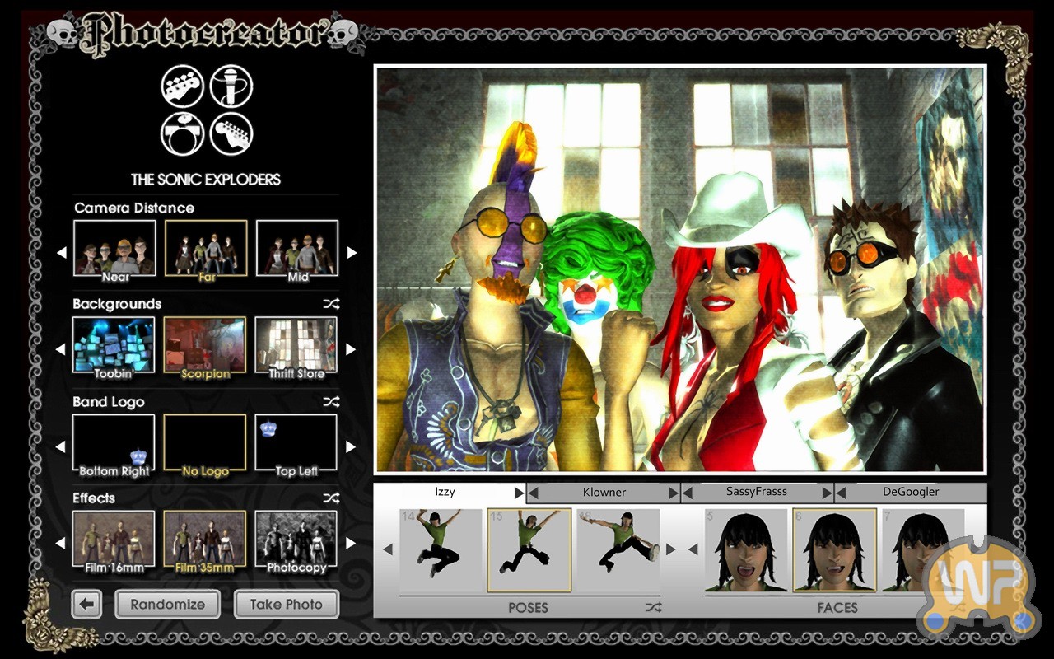Pick the Near camera distance thumbnail
1054x659 pixels.
[114, 248]
